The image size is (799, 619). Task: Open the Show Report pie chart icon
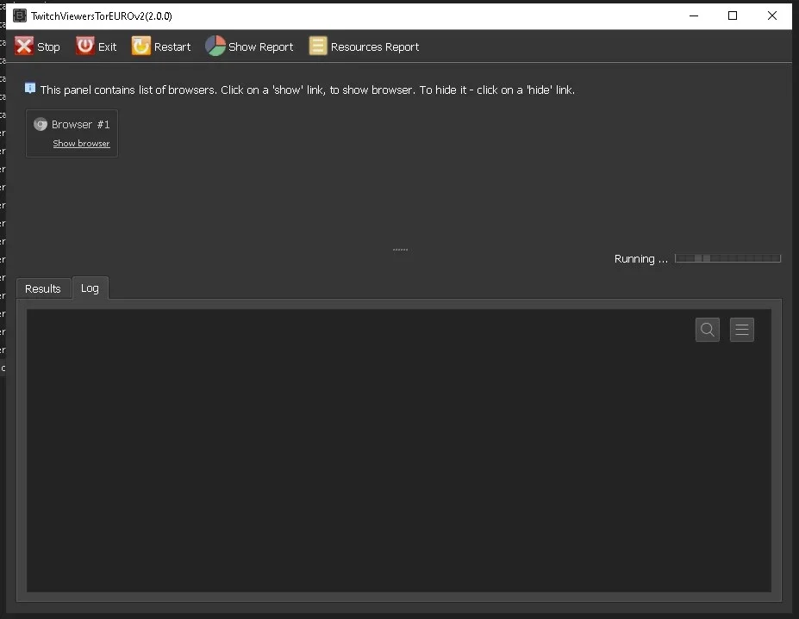coord(215,46)
